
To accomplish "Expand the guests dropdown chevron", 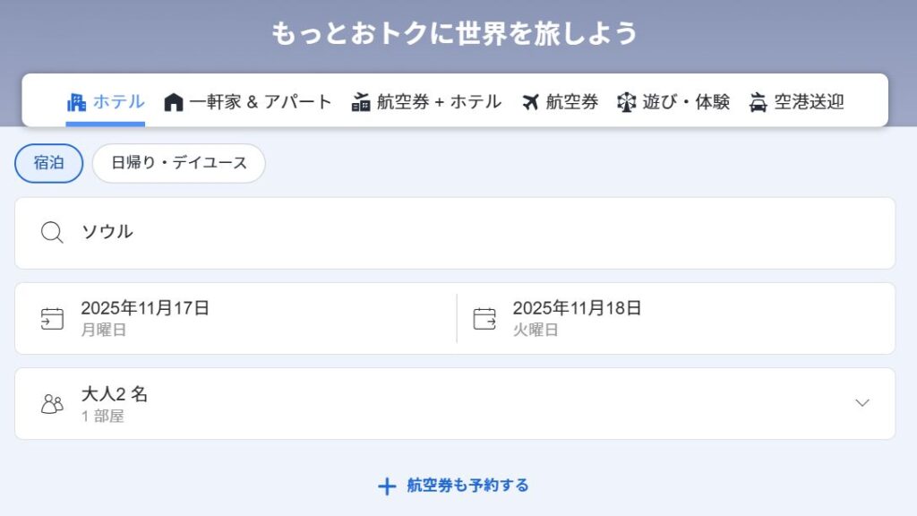I will [x=862, y=403].
